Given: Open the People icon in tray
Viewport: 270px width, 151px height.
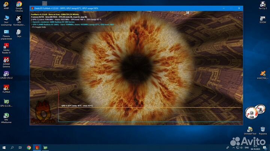Looking at the screenshot, I should tap(228, 147).
